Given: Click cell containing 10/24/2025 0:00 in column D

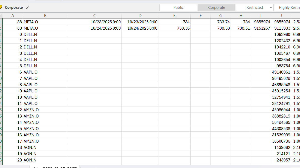Looking at the screenshot, I should [140, 28].
